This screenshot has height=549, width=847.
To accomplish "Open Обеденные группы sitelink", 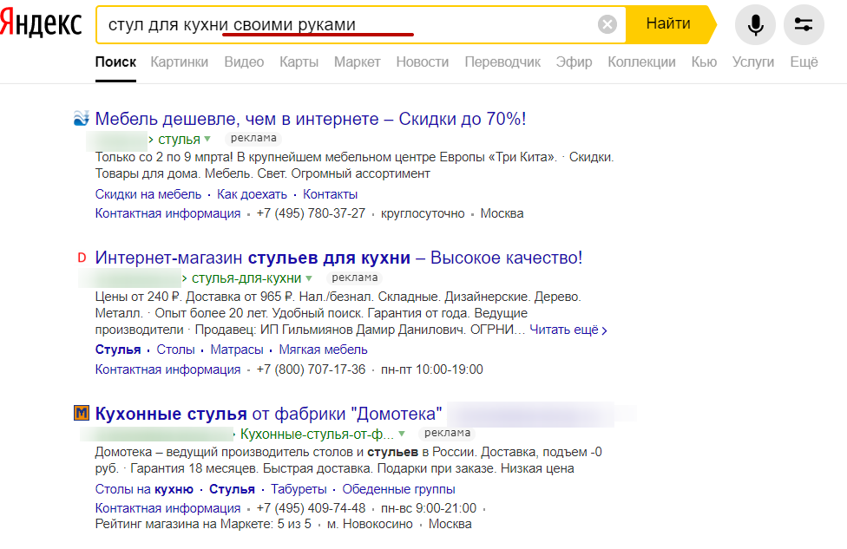I will point(398,490).
